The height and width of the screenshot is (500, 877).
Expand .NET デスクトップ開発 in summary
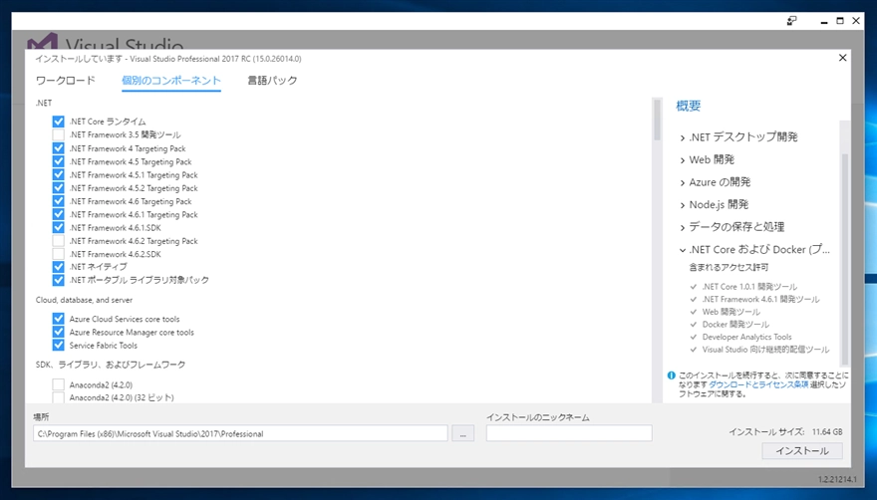tap(682, 137)
